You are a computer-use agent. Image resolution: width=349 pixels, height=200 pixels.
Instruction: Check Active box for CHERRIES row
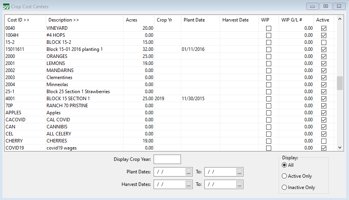(x=324, y=141)
